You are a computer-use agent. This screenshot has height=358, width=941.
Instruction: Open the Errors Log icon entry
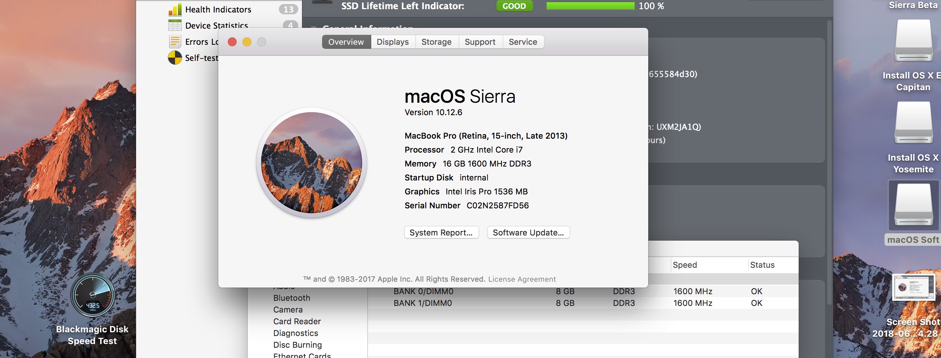point(175,42)
